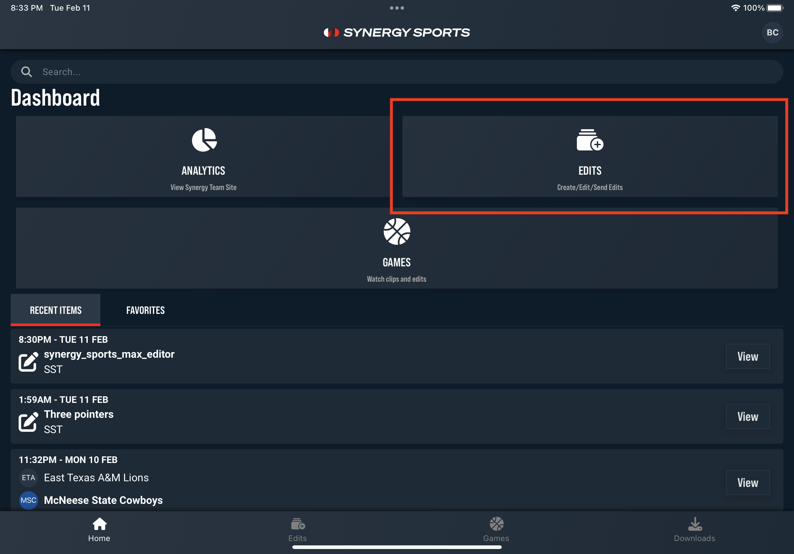Tap the Watch clips and edits subtitle
Viewport: 794px width, 554px height.
pyautogui.click(x=397, y=279)
